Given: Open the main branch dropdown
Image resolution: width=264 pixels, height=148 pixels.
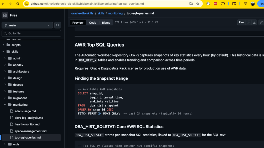Looking at the screenshot, I should [x=27, y=25].
